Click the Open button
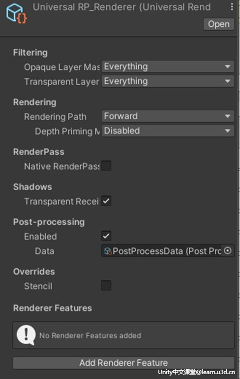Screen dimensions: 240x379 (x=219, y=24)
